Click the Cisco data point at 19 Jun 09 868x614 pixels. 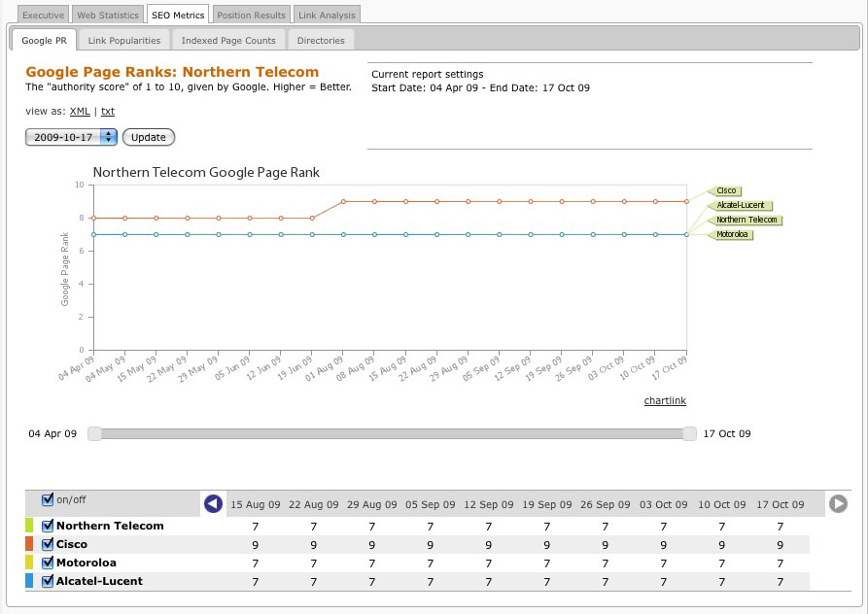(x=312, y=218)
